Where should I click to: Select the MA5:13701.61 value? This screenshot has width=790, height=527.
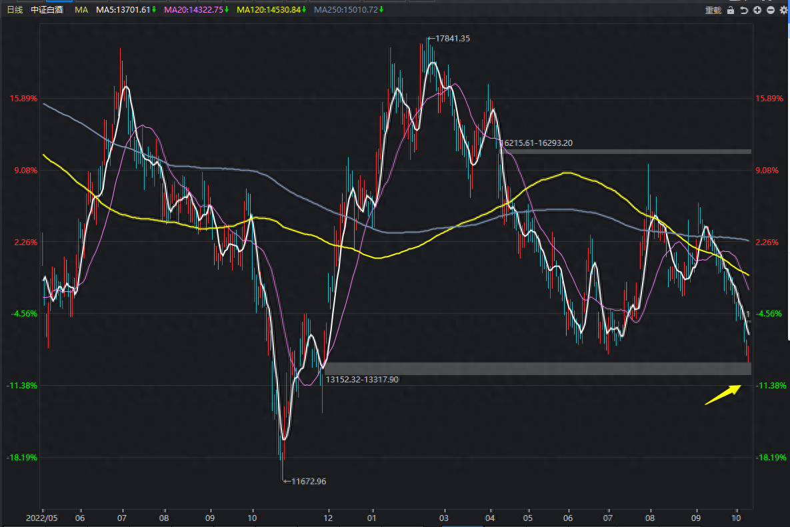pos(123,9)
